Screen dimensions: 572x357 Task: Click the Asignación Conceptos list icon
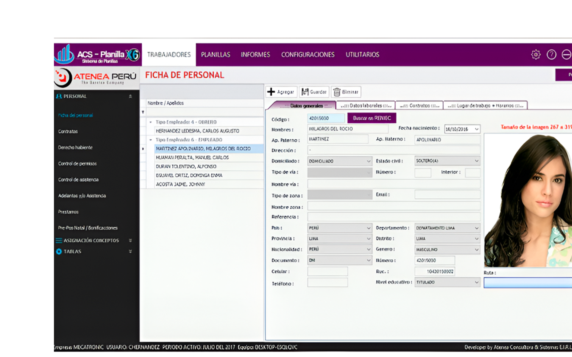59,241
